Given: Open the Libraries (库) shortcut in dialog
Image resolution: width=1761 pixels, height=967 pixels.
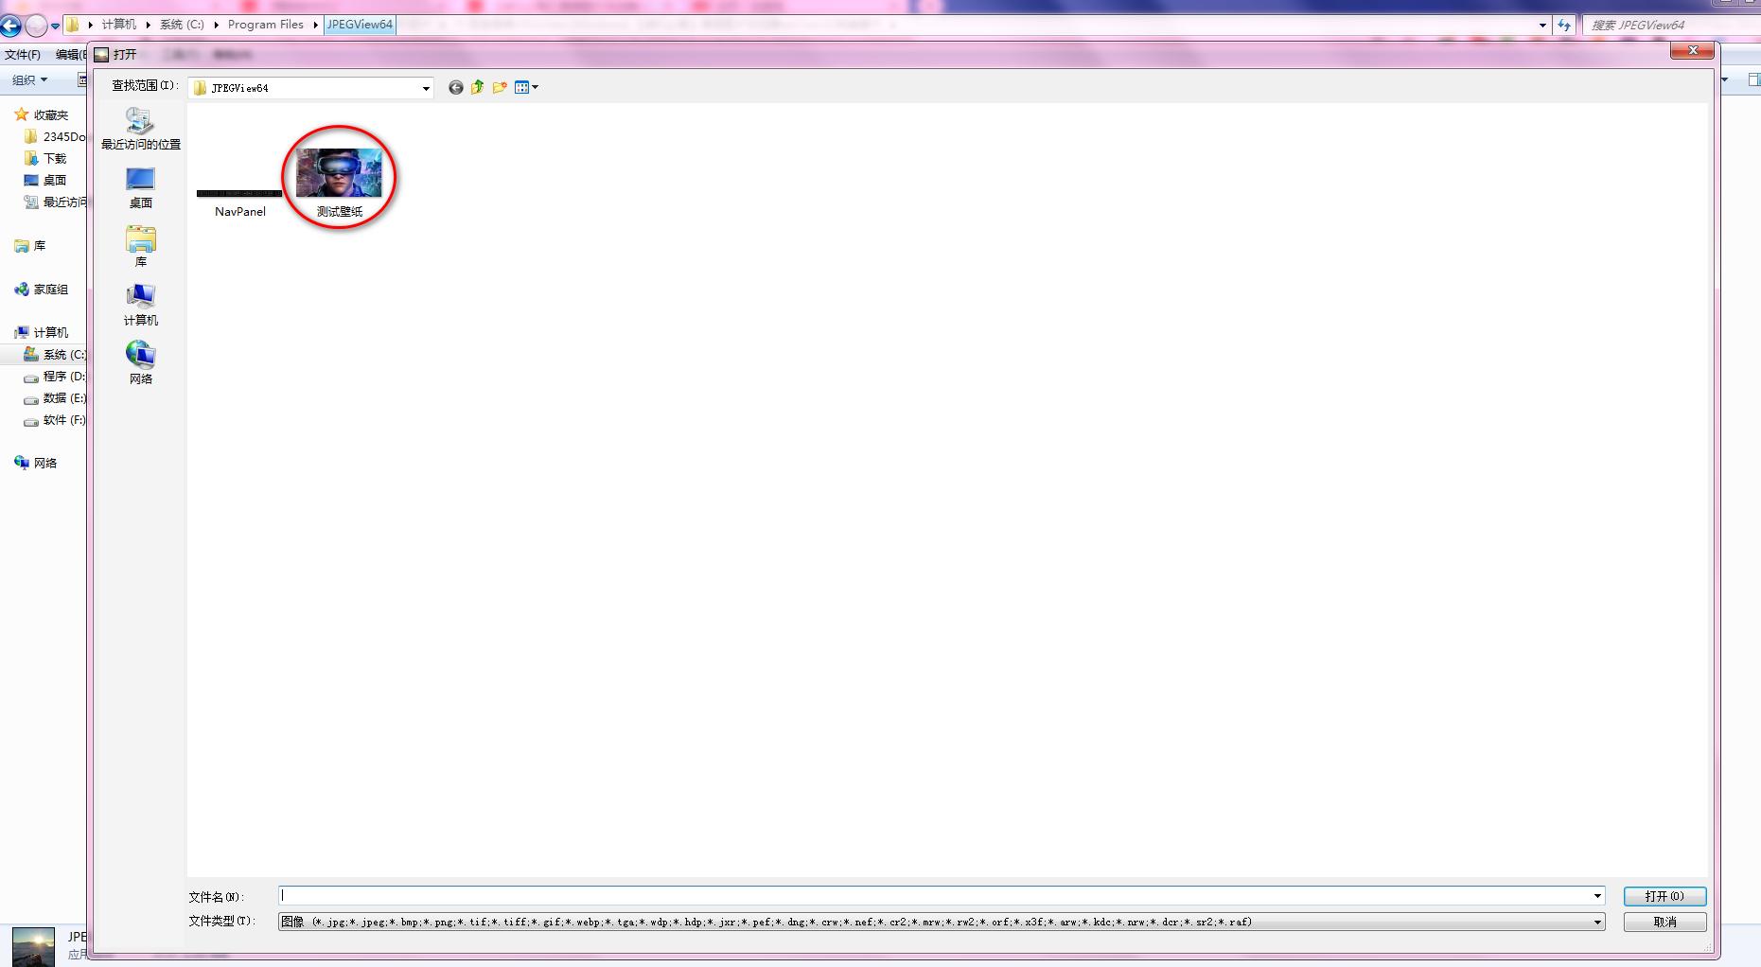Looking at the screenshot, I should coord(140,246).
